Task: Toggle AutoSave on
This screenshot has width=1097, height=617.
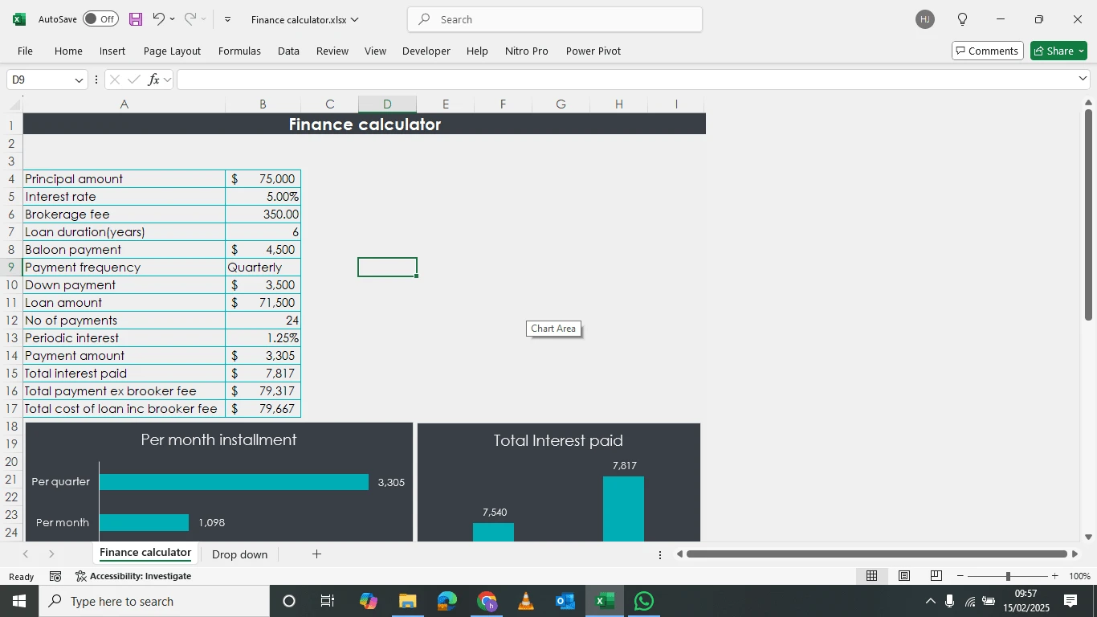Action: tap(100, 19)
